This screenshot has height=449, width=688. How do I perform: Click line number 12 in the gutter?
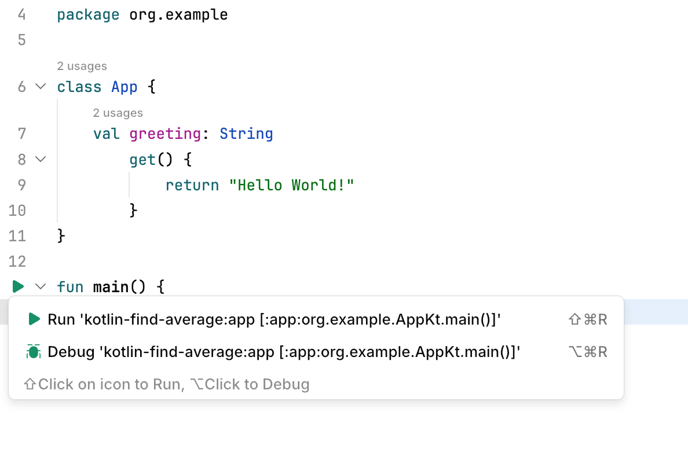pyautogui.click(x=18, y=262)
